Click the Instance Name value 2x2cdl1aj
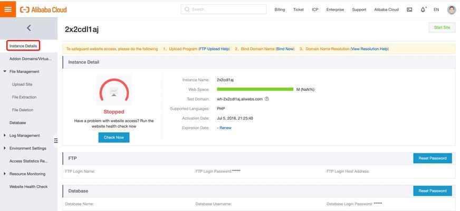 point(225,80)
